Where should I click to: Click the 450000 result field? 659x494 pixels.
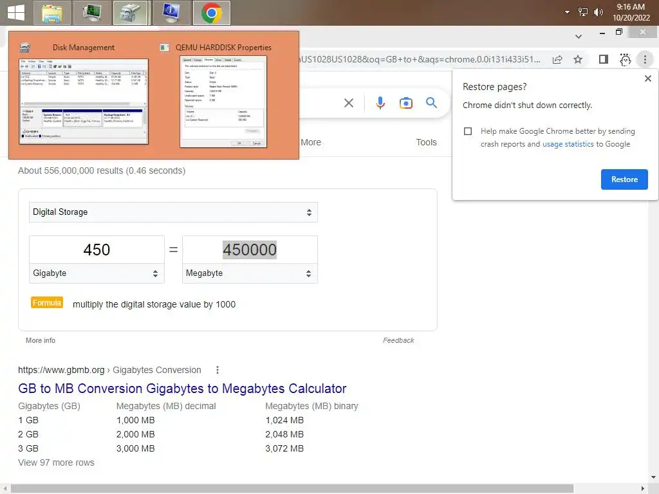[x=250, y=250]
